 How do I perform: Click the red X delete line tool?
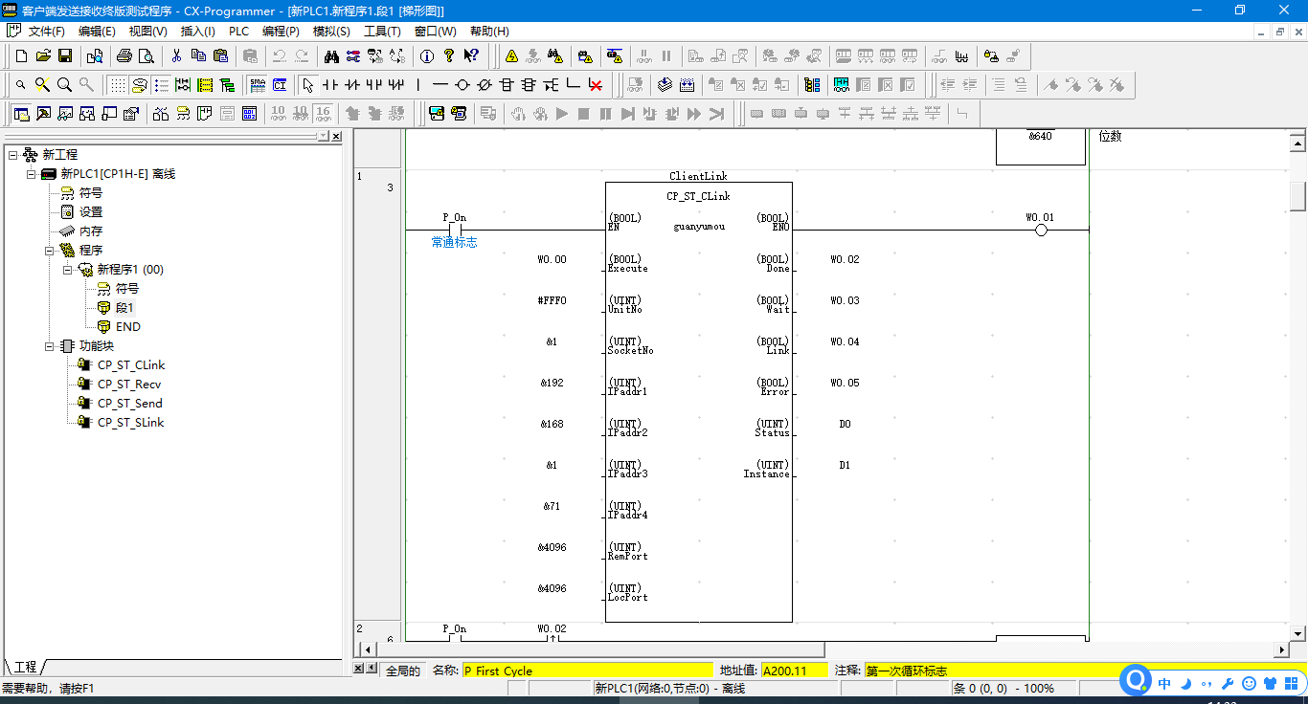596,85
